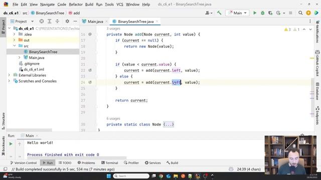The width and height of the screenshot is (321, 180).
Task: Open the Database side panel
Action: point(317,91)
